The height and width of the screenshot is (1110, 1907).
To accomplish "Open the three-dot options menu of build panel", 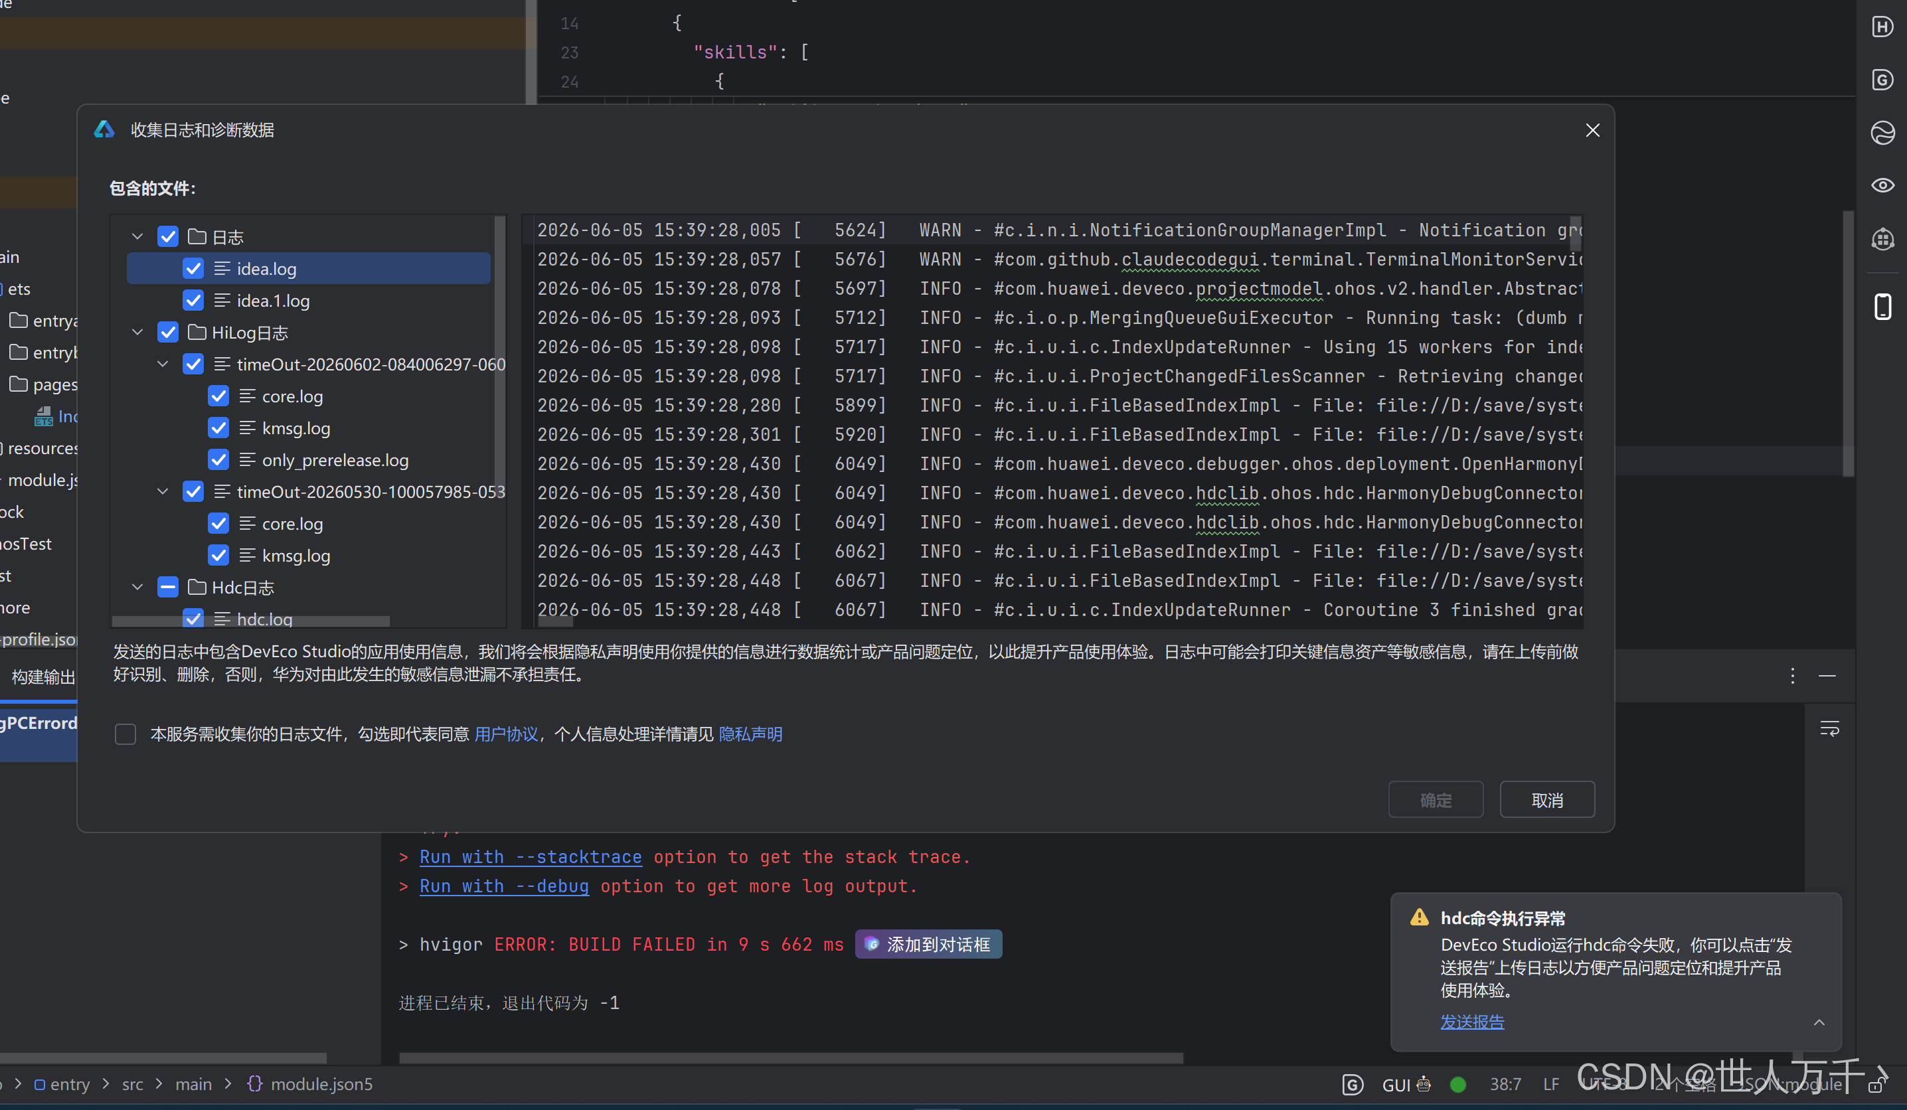I will 1792,676.
